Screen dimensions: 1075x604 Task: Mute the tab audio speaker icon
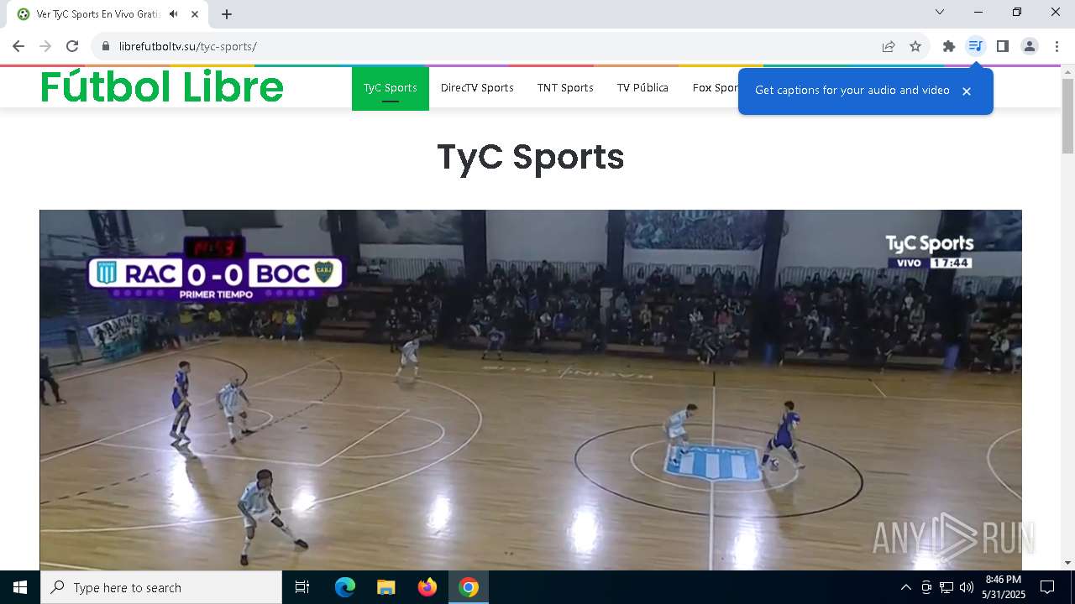tap(174, 14)
